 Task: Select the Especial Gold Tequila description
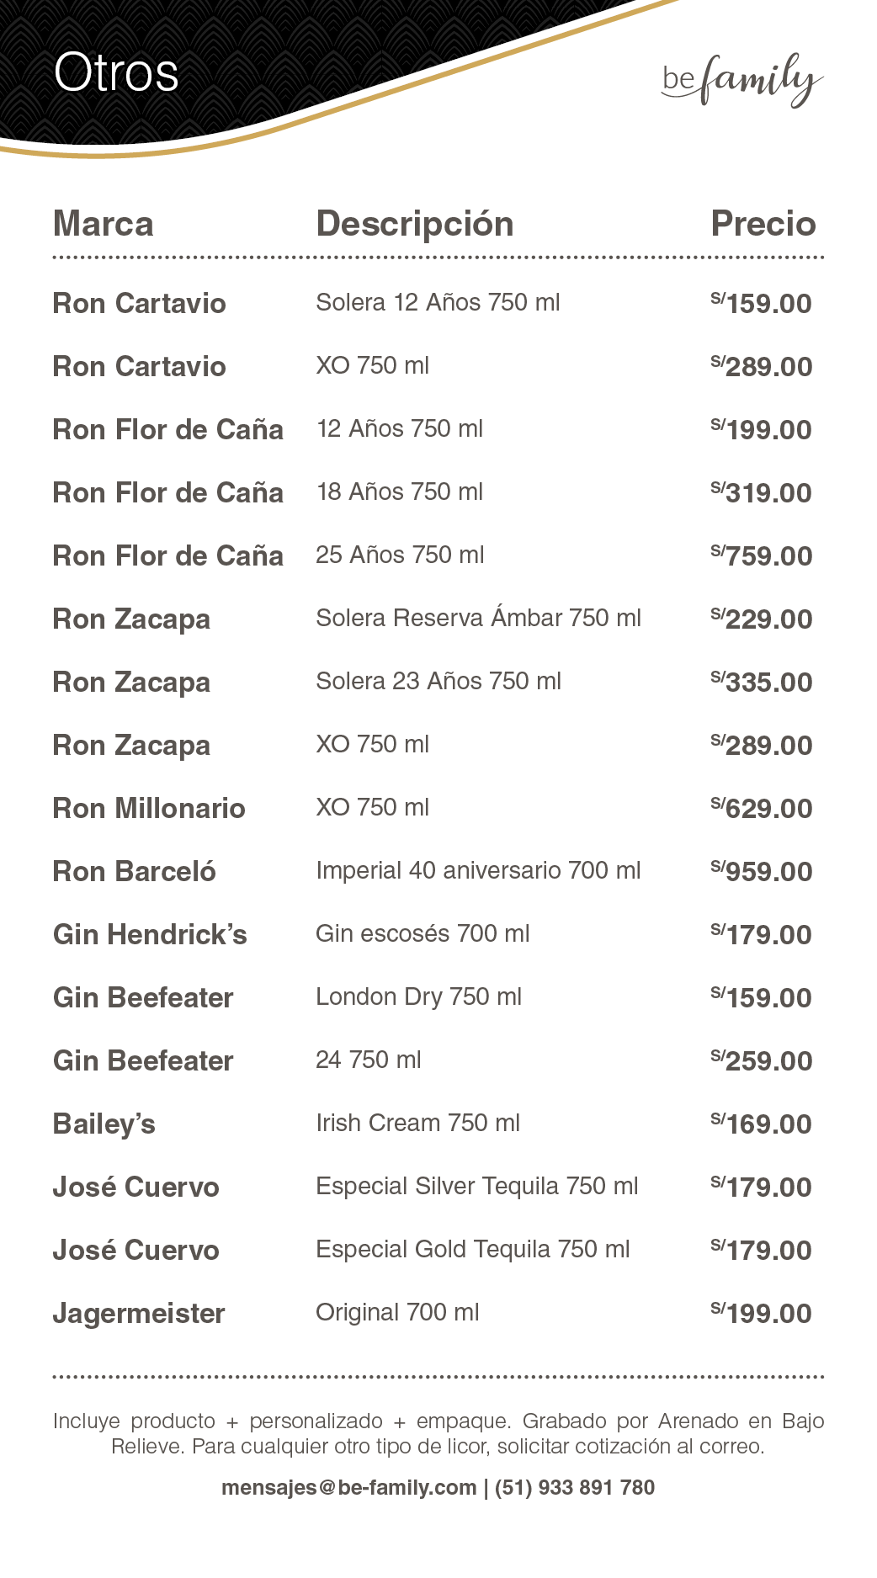(x=472, y=1249)
